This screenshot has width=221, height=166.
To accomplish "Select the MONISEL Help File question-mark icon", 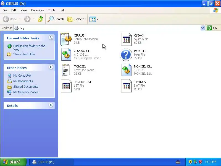I will tap(126, 55).
